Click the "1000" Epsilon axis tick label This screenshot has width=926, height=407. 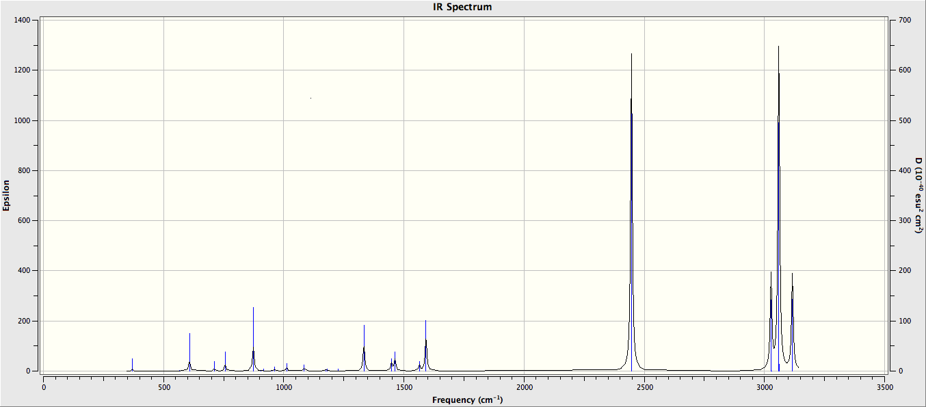[23, 120]
